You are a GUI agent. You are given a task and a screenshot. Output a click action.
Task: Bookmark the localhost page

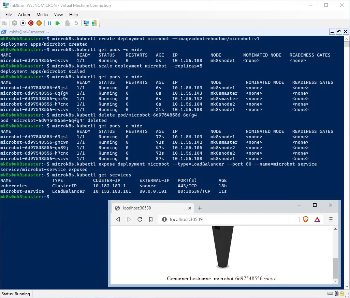point(150,220)
